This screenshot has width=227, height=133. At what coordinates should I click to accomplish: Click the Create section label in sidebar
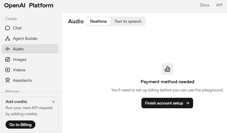11,19
